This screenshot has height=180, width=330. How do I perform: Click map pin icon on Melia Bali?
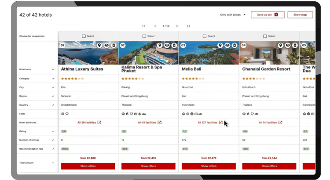(220, 45)
